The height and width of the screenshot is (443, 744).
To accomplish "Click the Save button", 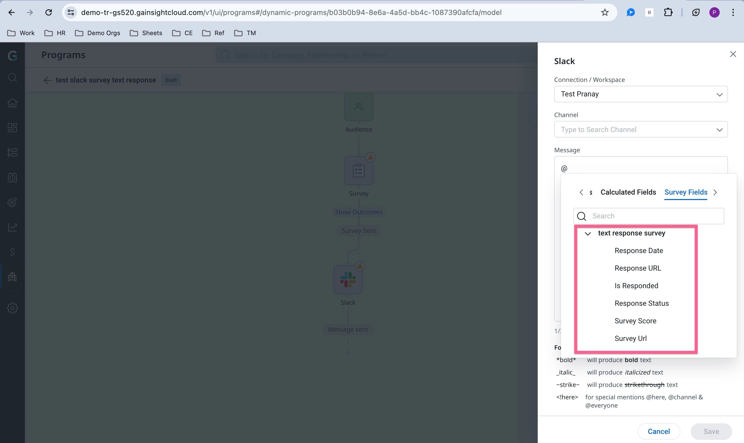I will click(x=711, y=431).
